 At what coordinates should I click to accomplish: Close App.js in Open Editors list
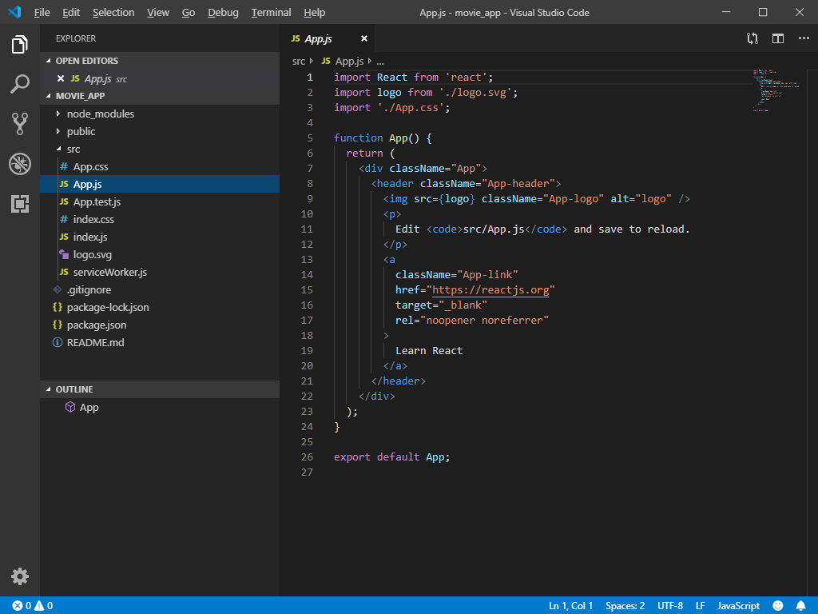[x=61, y=79]
